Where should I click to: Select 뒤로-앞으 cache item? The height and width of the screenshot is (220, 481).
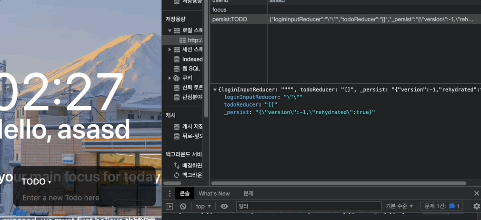(192, 136)
